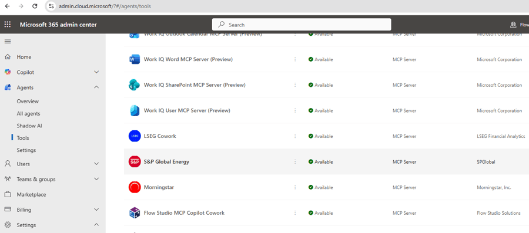529x233 pixels.
Task: Click the Marketplace bag icon
Action: pos(8,194)
